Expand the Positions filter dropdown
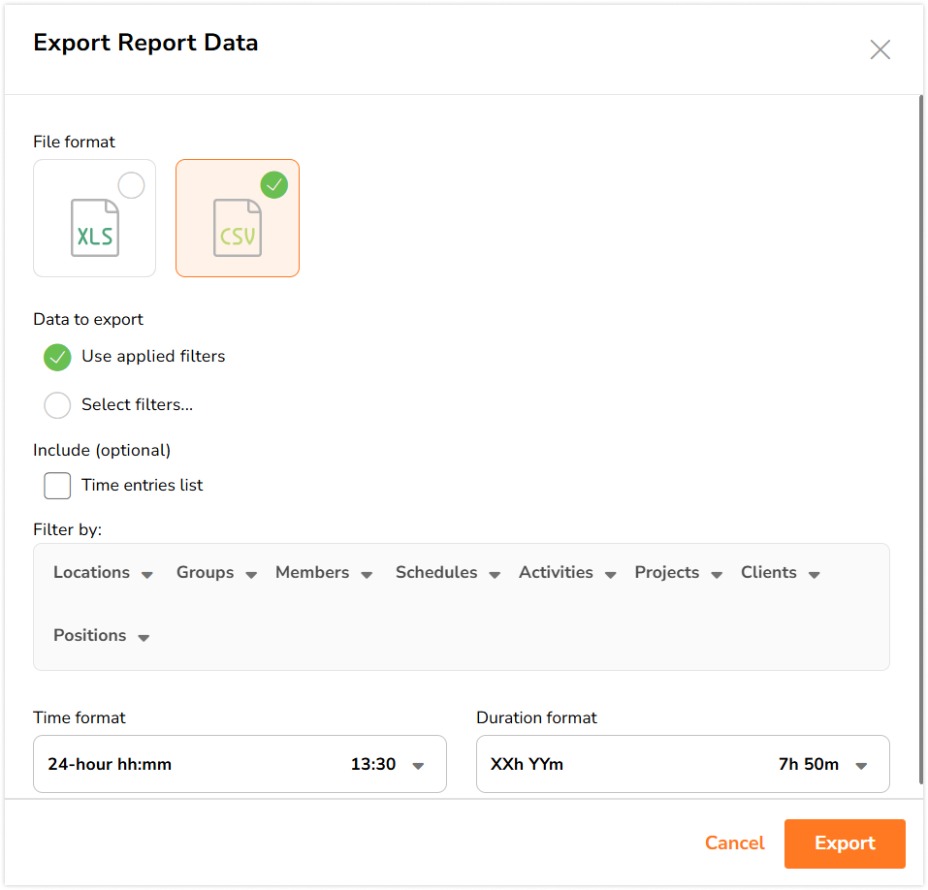The height and width of the screenshot is (890, 928). [101, 636]
